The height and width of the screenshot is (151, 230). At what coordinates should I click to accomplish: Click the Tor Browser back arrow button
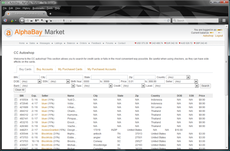pos(22,21)
